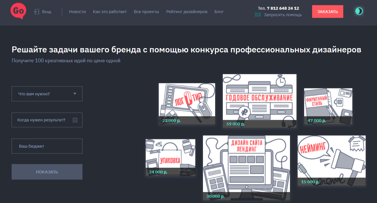The width and height of the screenshot is (377, 203).
Task: Open the Что вам нужно? dropdown
Action: click(x=47, y=94)
